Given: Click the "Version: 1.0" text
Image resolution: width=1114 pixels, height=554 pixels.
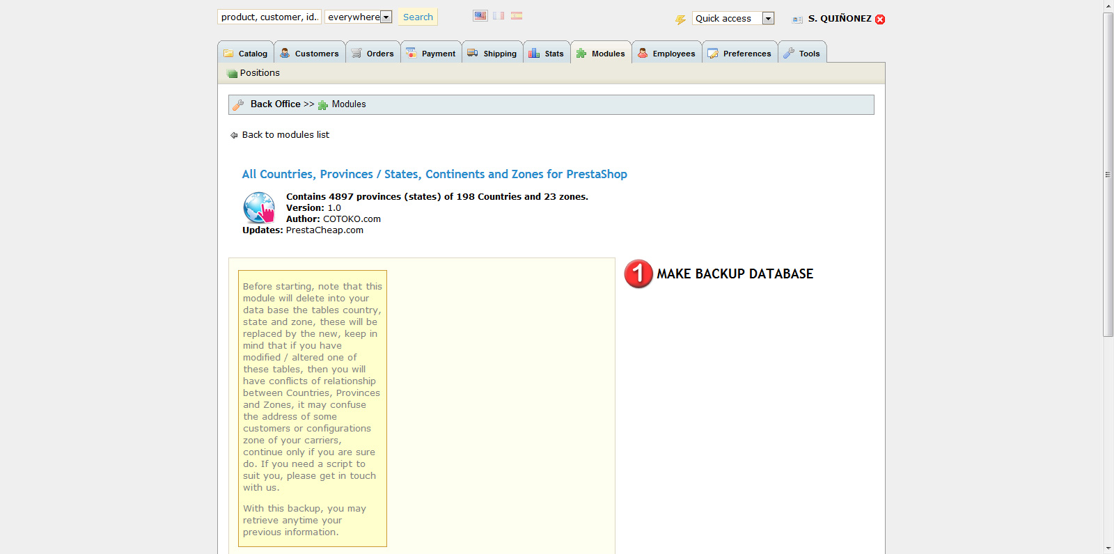Looking at the screenshot, I should tap(313, 208).
